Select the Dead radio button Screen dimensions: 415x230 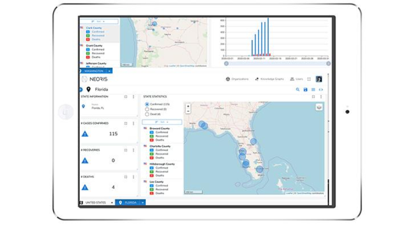[147, 114]
